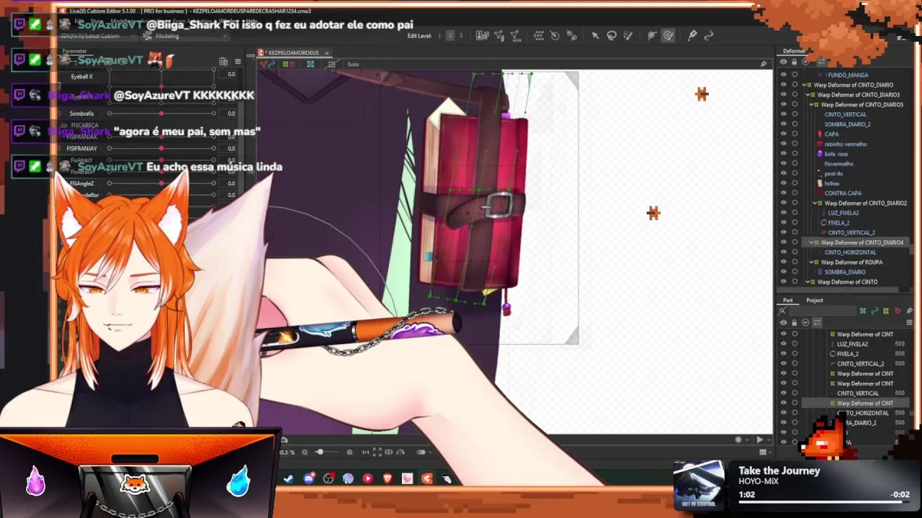Click the Part panel search field
This screenshot has height=518, width=922.
point(823,311)
